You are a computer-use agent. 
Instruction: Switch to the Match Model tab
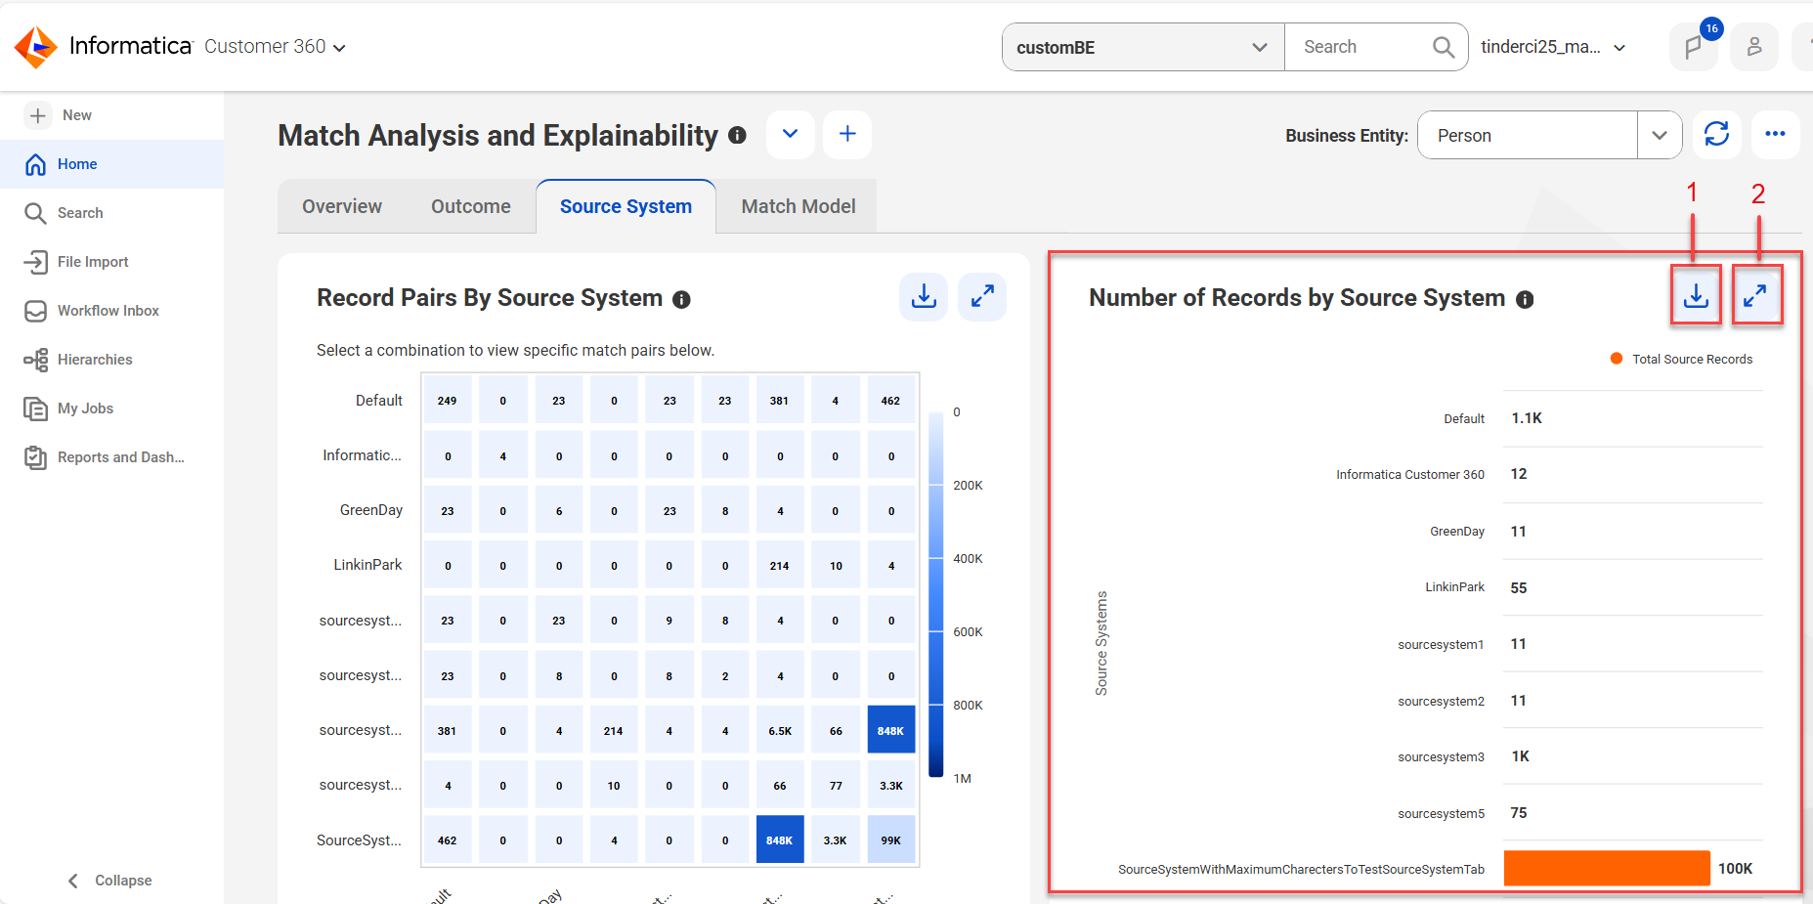pyautogui.click(x=799, y=206)
